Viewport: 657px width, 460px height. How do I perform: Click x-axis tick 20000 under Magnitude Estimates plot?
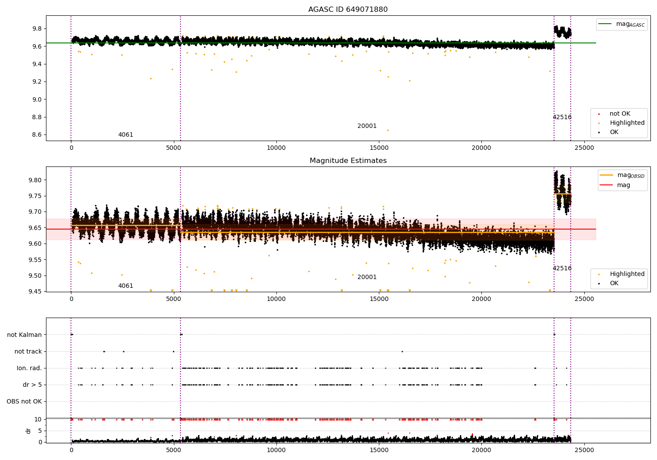pyautogui.click(x=481, y=299)
